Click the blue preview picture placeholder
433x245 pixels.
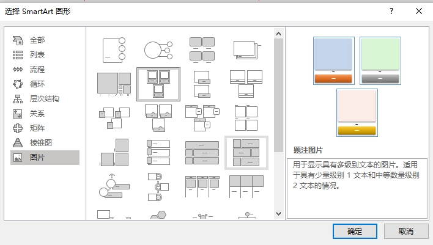[x=333, y=54]
